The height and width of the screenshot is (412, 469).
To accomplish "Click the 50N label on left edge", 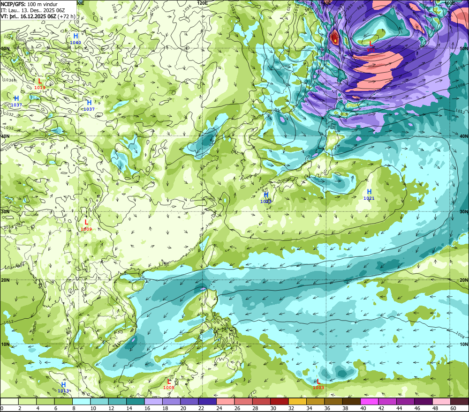I will 5,48.
